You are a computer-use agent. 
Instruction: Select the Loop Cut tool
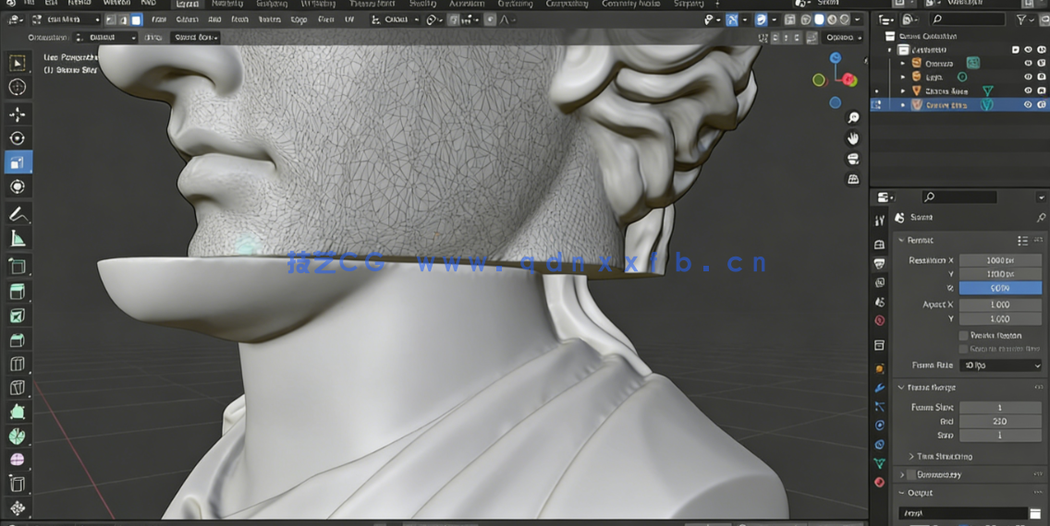pyautogui.click(x=18, y=364)
